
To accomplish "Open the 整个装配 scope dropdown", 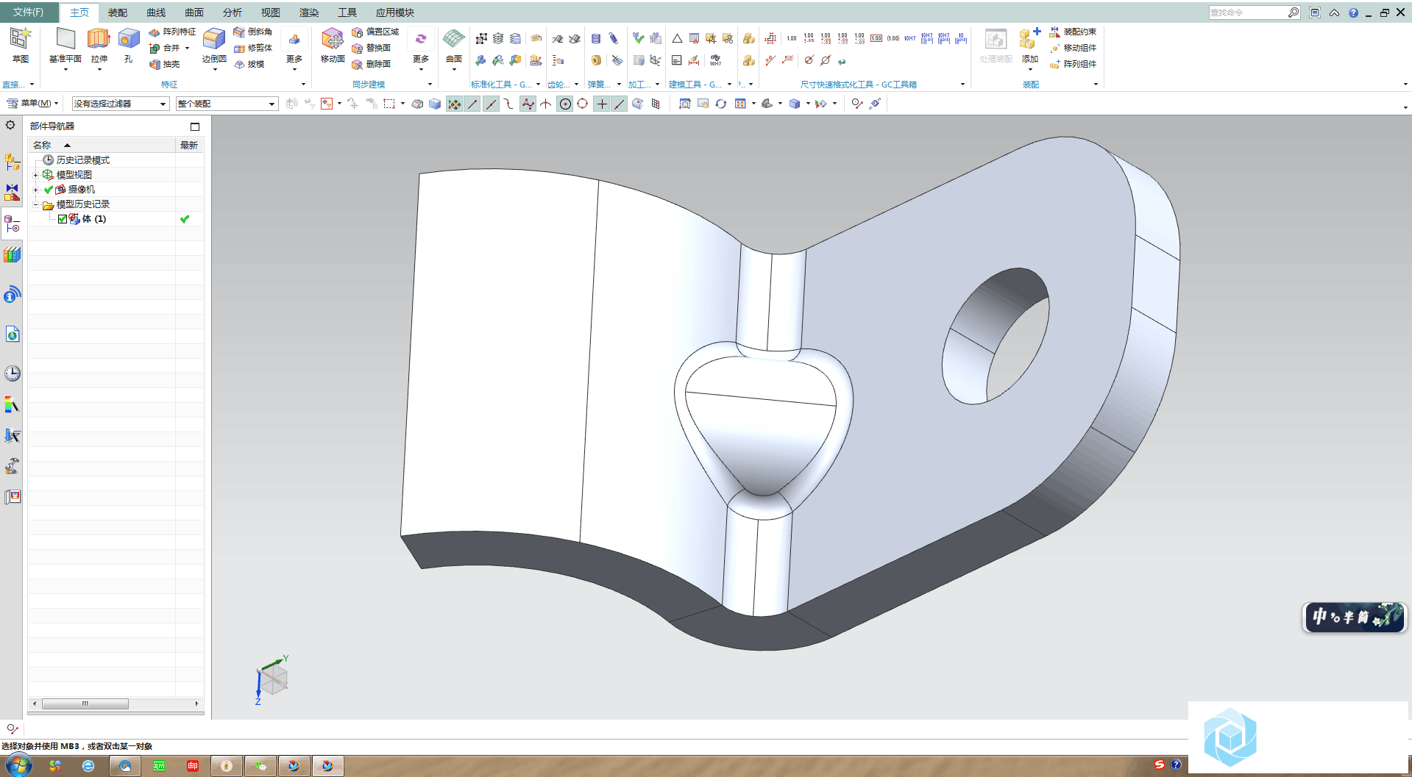I will pyautogui.click(x=227, y=104).
